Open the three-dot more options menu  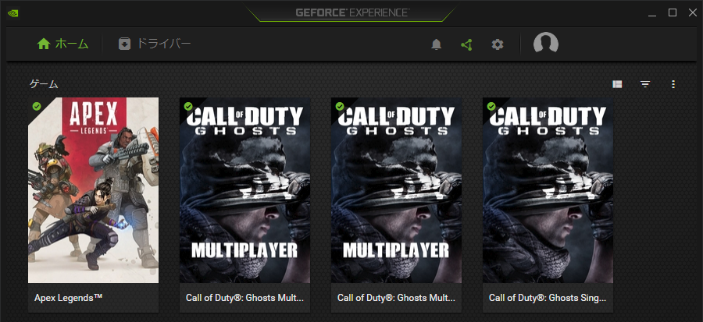tap(673, 84)
